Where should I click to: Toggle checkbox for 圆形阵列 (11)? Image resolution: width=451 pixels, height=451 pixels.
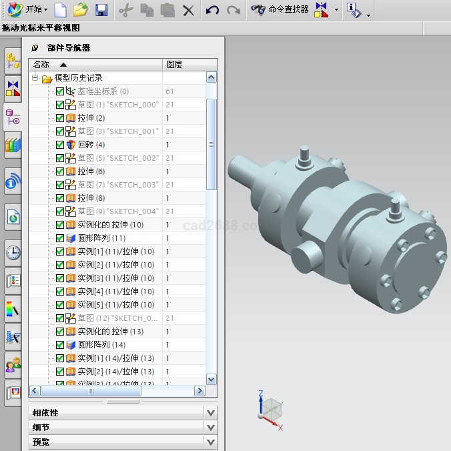point(60,238)
